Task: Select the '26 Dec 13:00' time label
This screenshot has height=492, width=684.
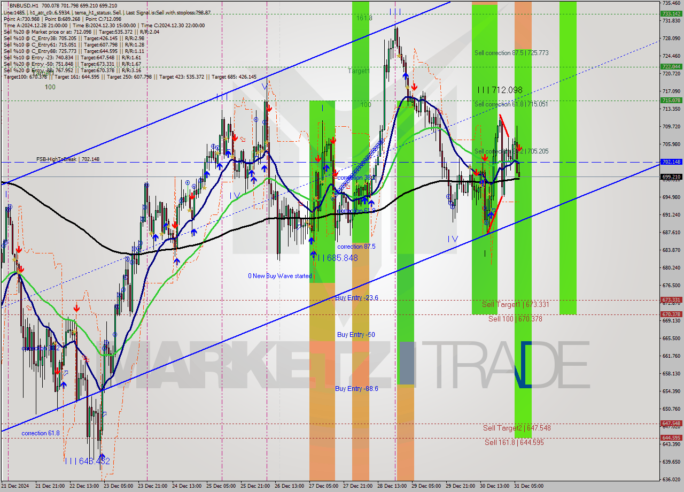Action: pyautogui.click(x=289, y=486)
